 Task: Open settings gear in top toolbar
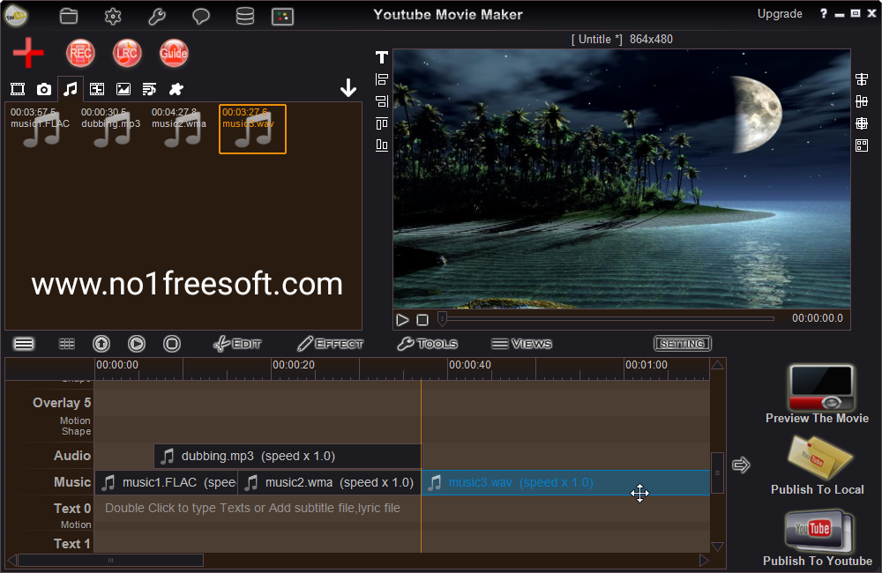[x=113, y=16]
